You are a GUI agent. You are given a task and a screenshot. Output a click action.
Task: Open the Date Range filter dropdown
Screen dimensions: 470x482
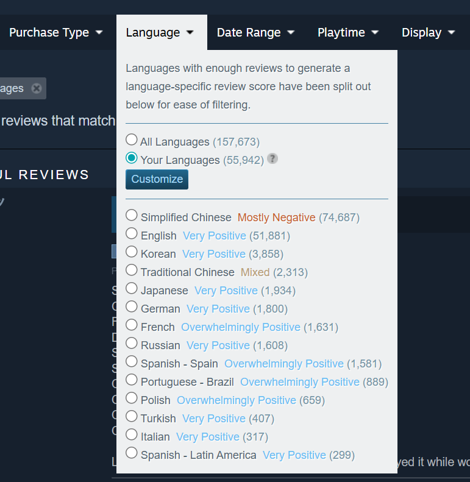click(255, 32)
